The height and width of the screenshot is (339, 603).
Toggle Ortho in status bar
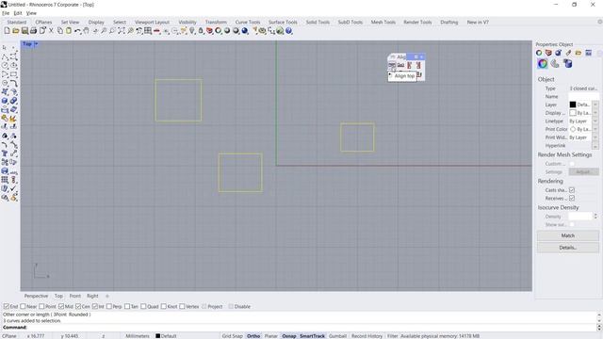click(x=253, y=336)
